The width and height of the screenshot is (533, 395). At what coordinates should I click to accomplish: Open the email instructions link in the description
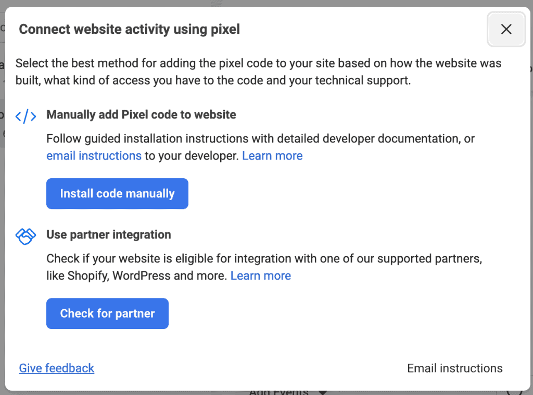point(94,155)
